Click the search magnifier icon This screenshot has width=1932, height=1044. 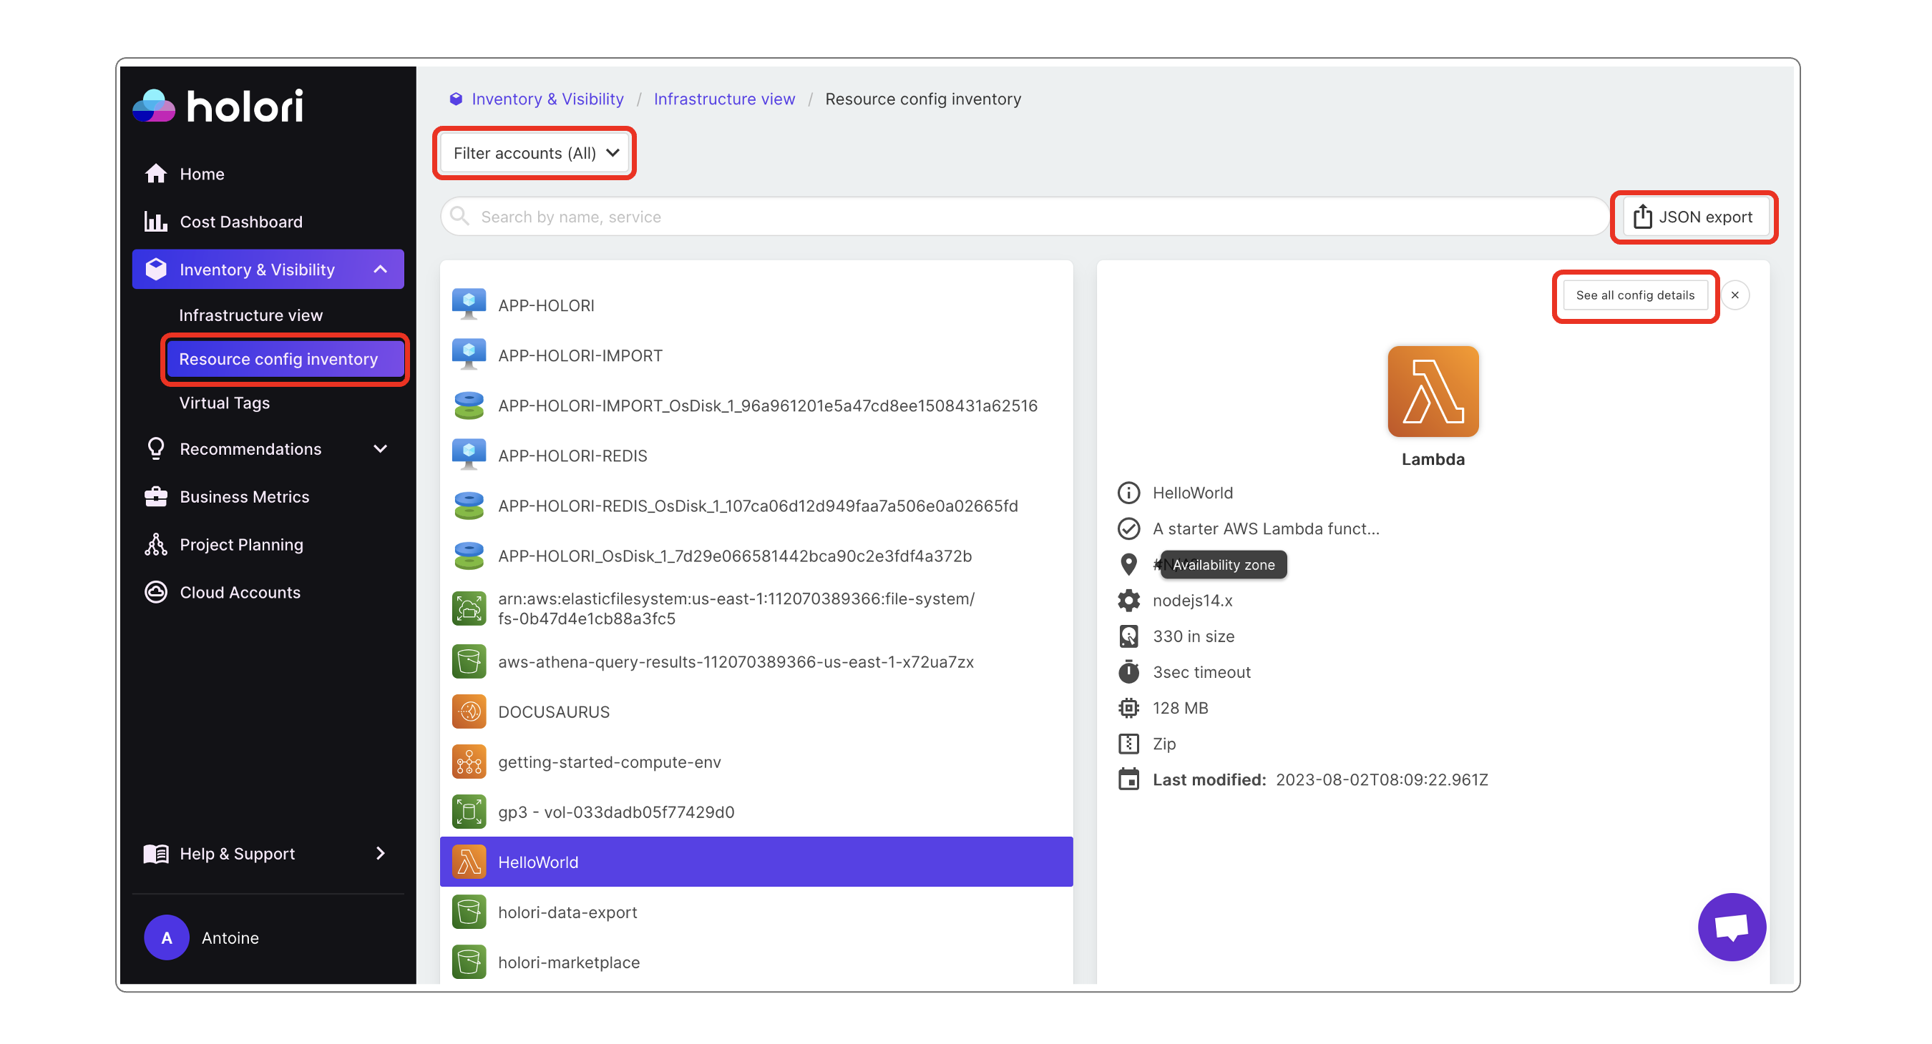tap(460, 217)
